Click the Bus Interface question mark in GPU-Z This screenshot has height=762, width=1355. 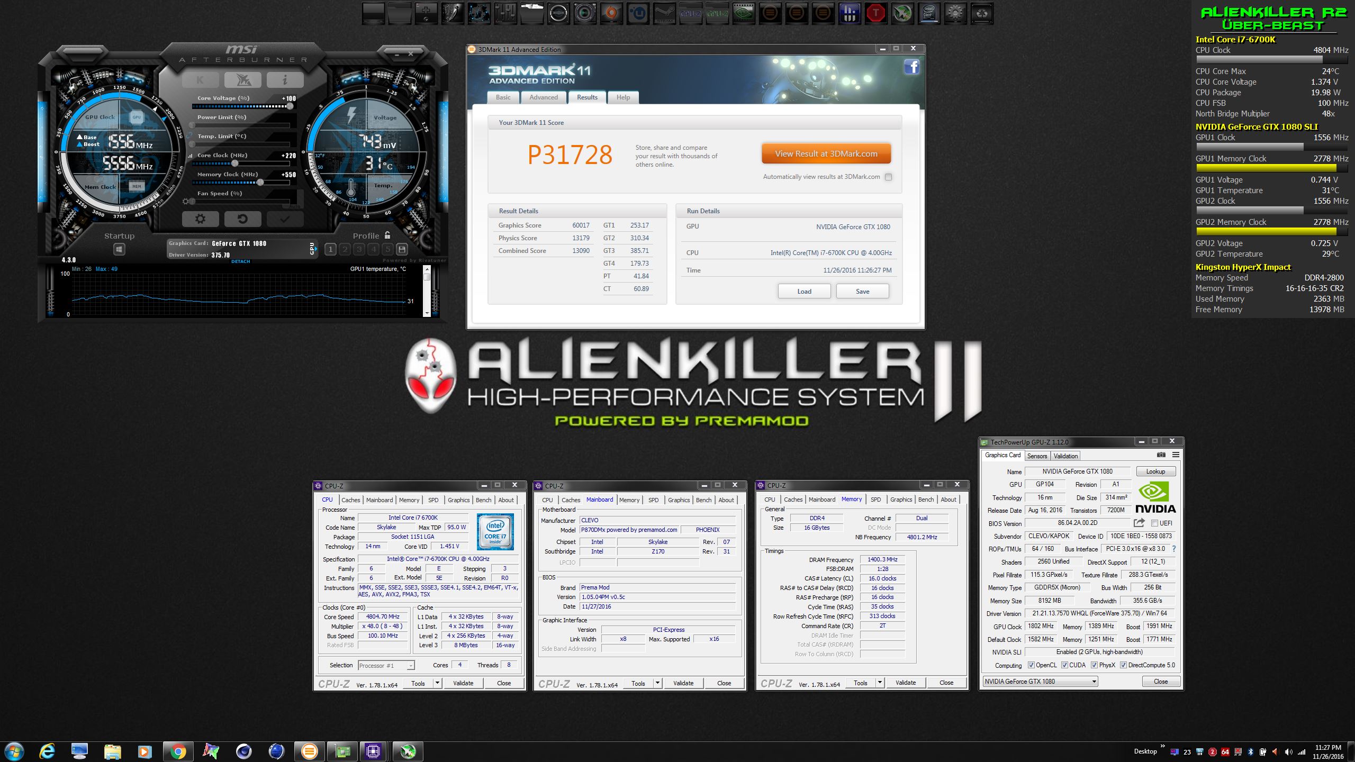coord(1174,549)
